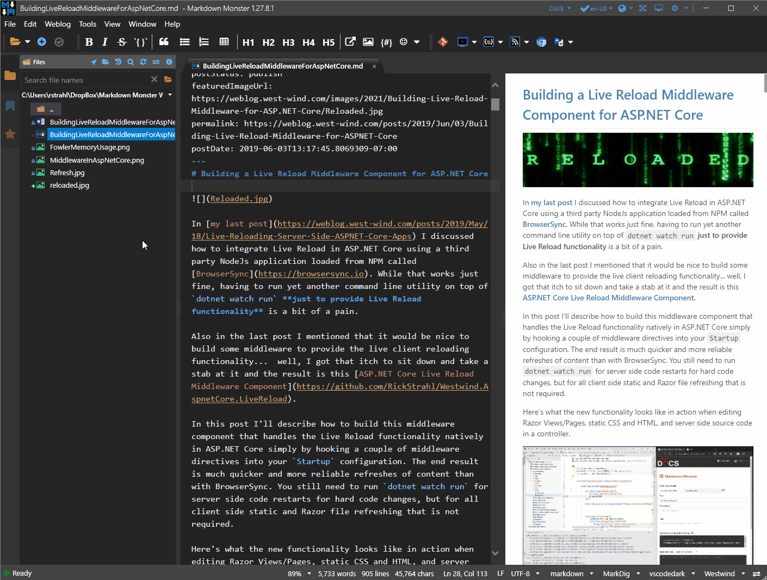Open the screen capture dropdown arrow

click(x=474, y=42)
